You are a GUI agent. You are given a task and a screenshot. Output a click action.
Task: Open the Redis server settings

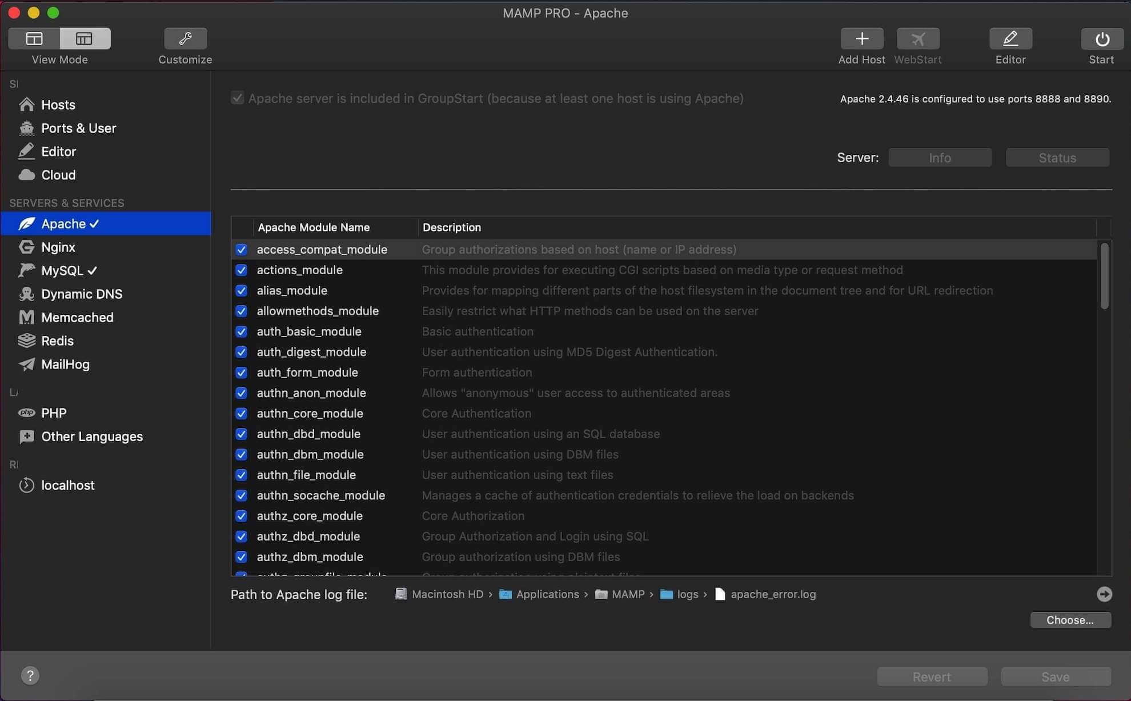[x=57, y=341]
